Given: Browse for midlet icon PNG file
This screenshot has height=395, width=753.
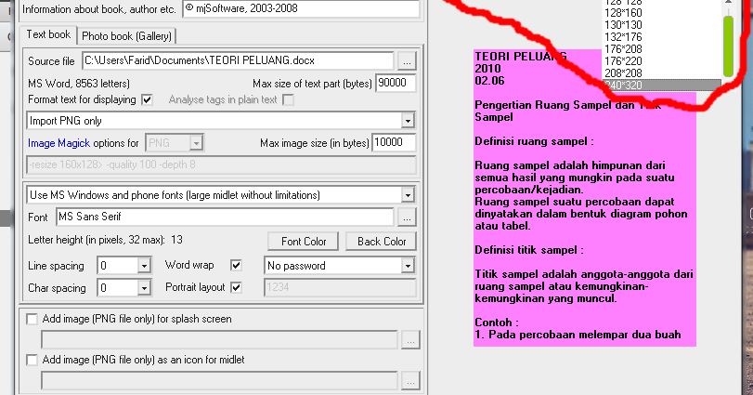Looking at the screenshot, I should point(410,381).
